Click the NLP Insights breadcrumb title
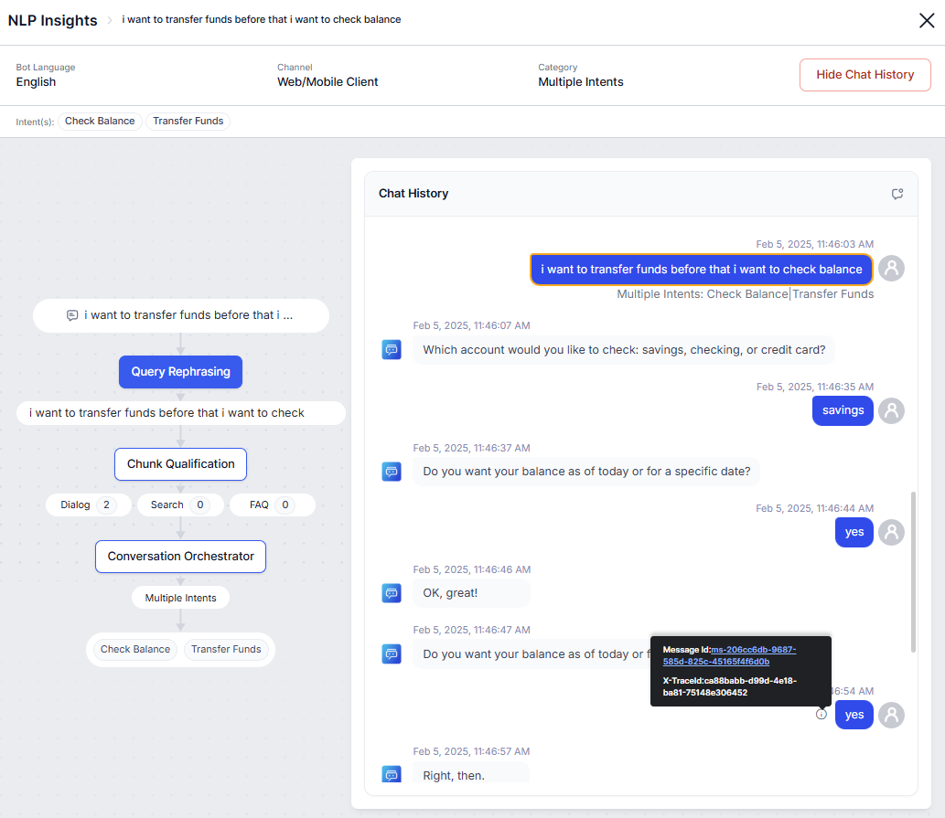The height and width of the screenshot is (818, 945). pyautogui.click(x=52, y=20)
